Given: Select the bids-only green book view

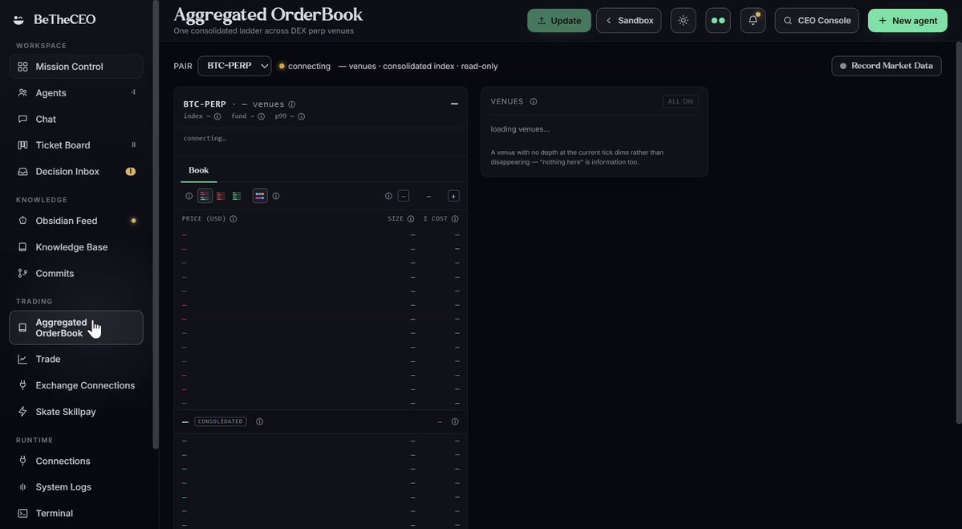Looking at the screenshot, I should pyautogui.click(x=237, y=197).
